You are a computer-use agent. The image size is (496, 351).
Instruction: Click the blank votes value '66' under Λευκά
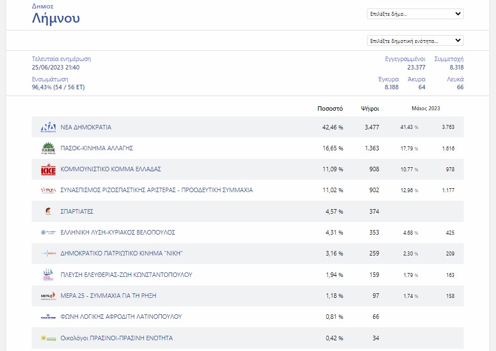click(460, 87)
